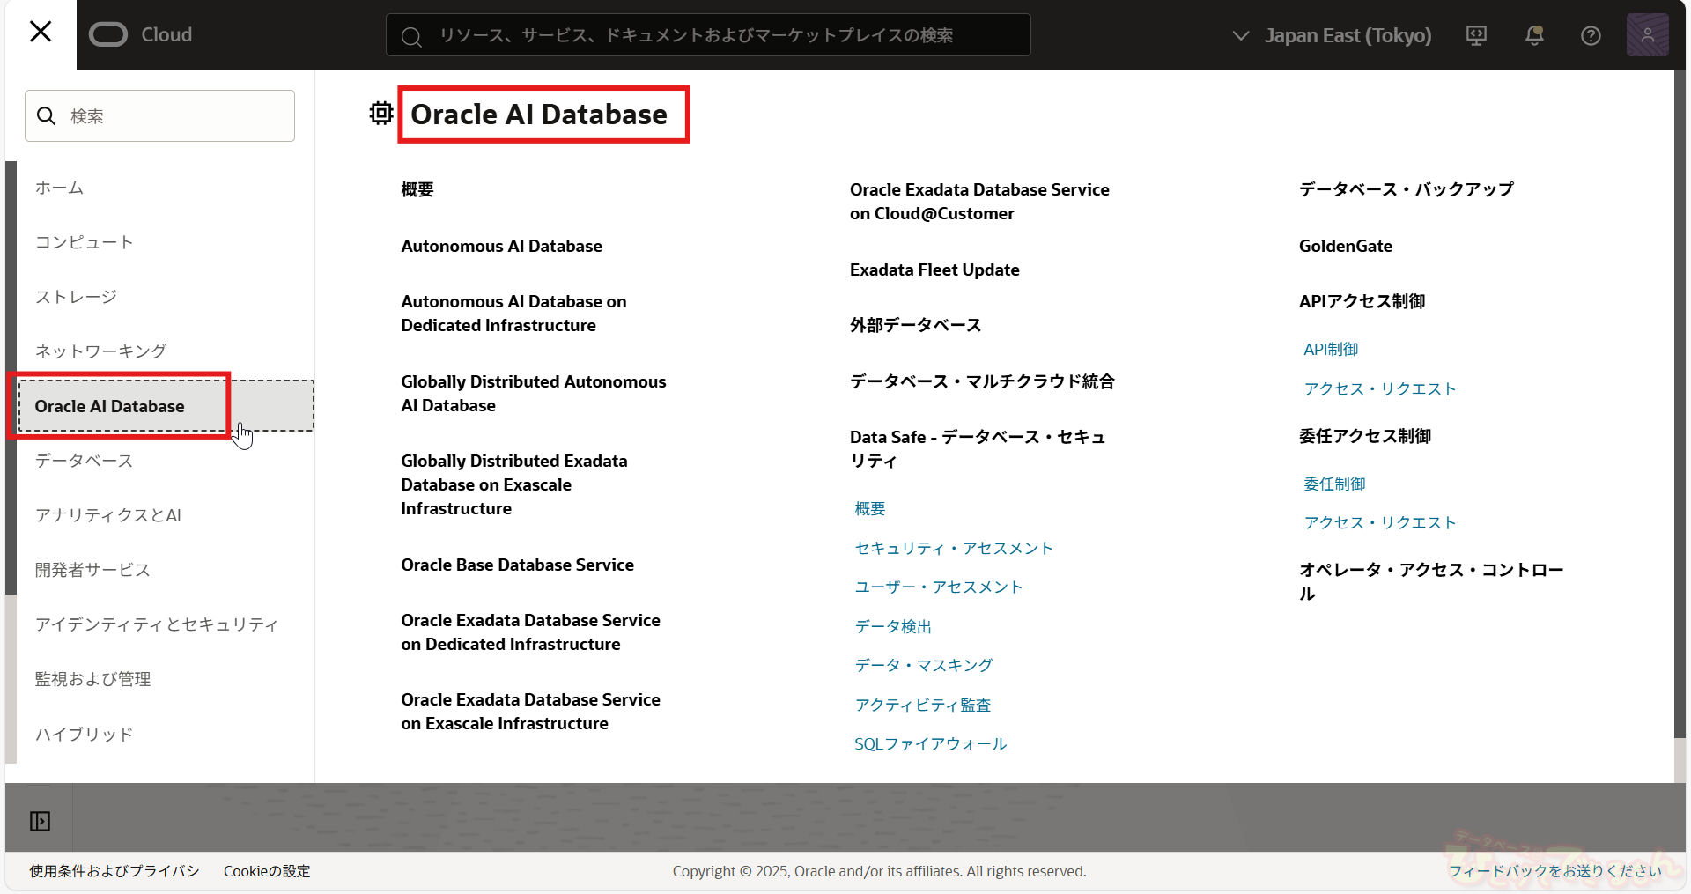Click the menu search field

(160, 116)
